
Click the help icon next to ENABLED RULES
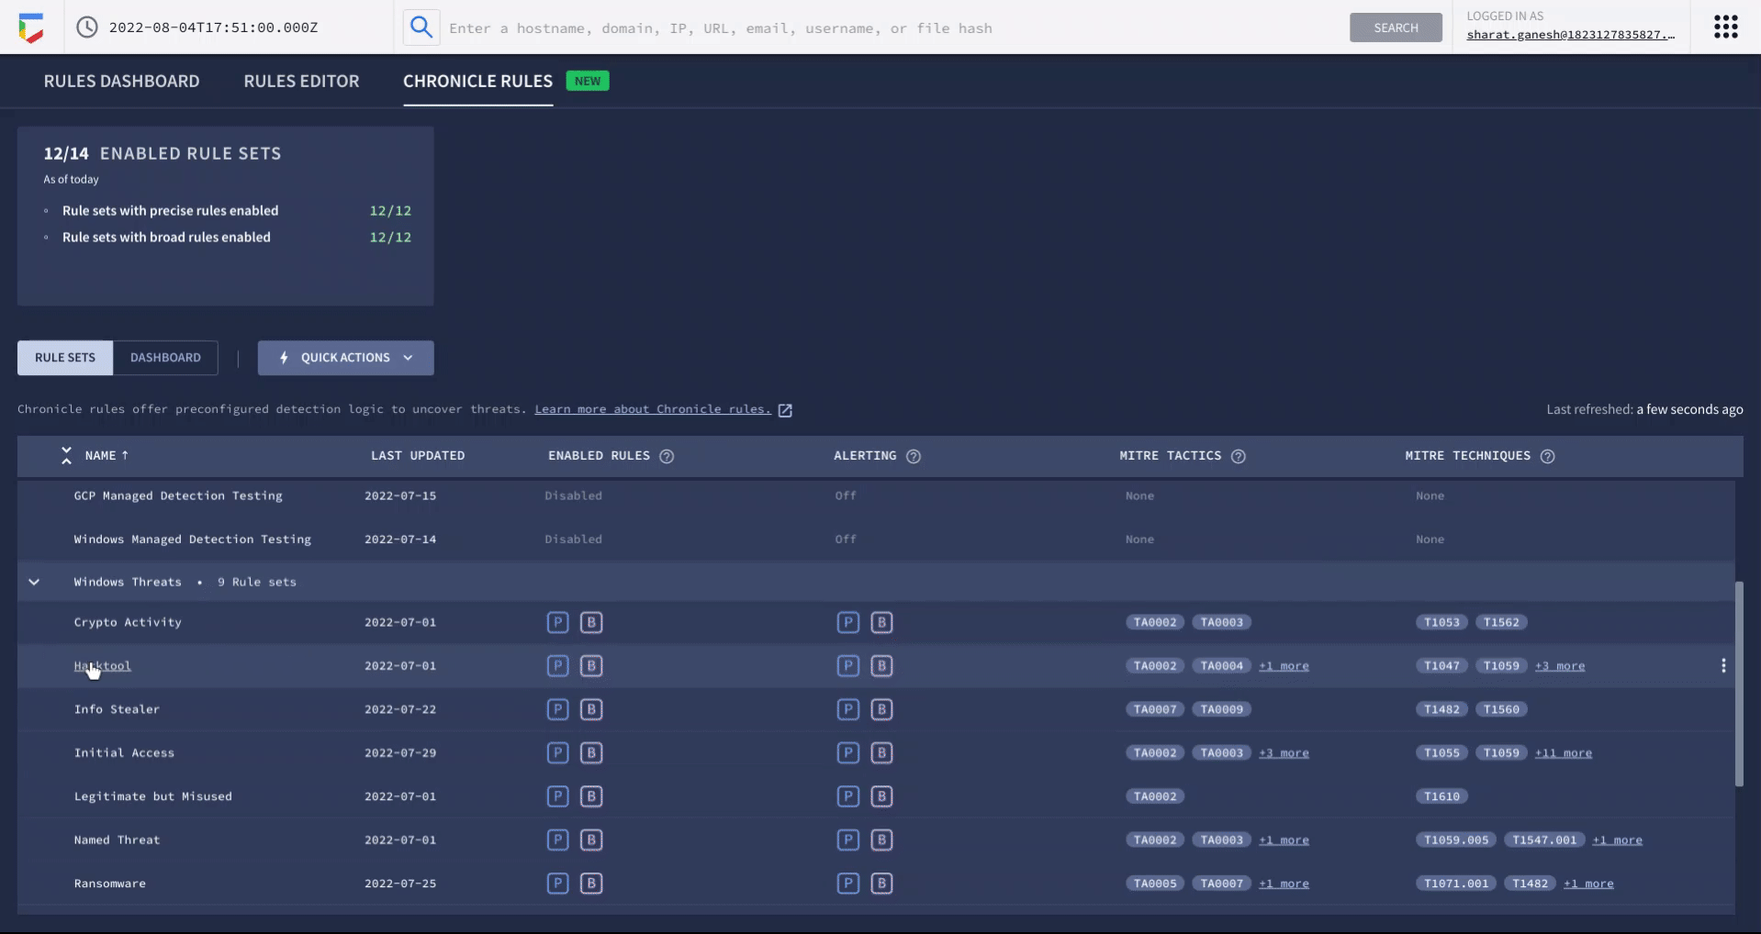(x=667, y=456)
